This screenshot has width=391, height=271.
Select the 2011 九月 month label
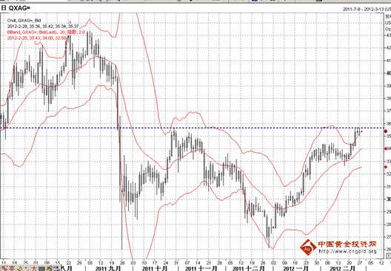[108, 269]
